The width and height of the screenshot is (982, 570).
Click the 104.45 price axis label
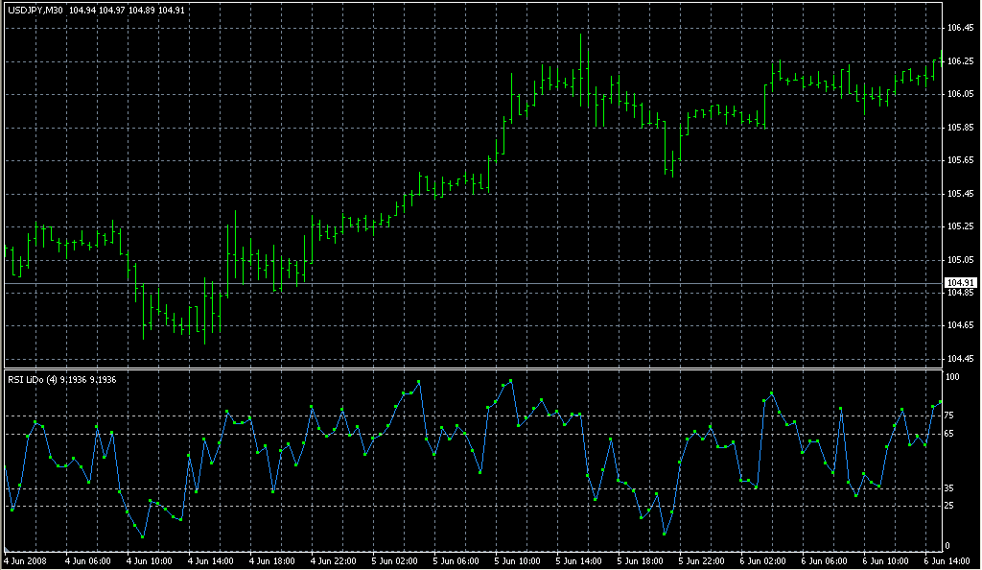[x=960, y=359]
